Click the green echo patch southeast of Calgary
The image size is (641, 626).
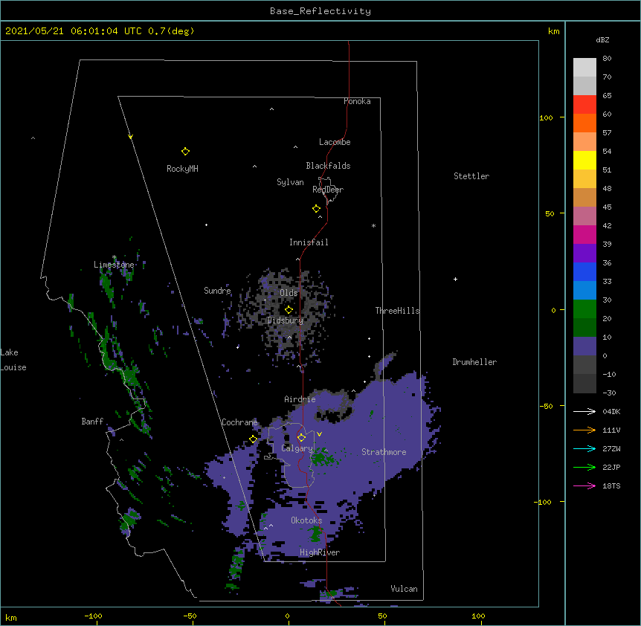coord(323,456)
